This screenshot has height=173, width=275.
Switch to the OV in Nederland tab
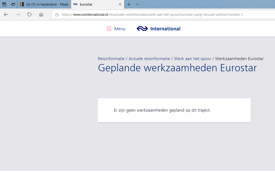[44, 4]
